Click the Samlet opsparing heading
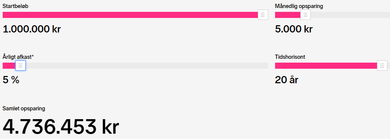This screenshot has height=139, width=390. 24,108
